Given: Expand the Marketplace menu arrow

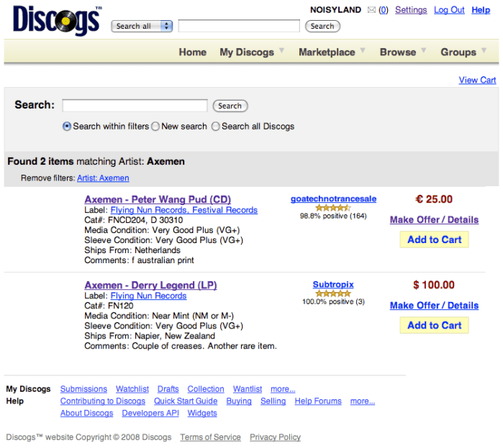Looking at the screenshot, I should (363, 51).
